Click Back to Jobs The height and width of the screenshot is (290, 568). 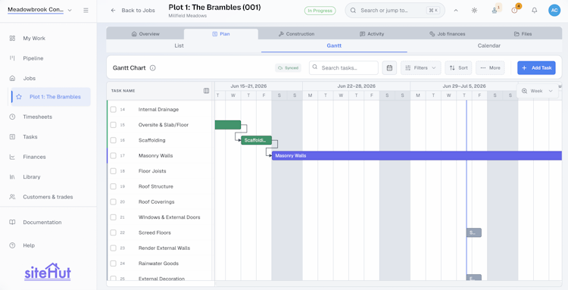pyautogui.click(x=133, y=11)
